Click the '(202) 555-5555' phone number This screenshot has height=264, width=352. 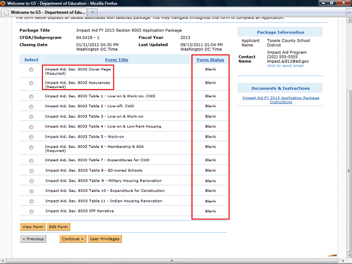tap(282, 57)
